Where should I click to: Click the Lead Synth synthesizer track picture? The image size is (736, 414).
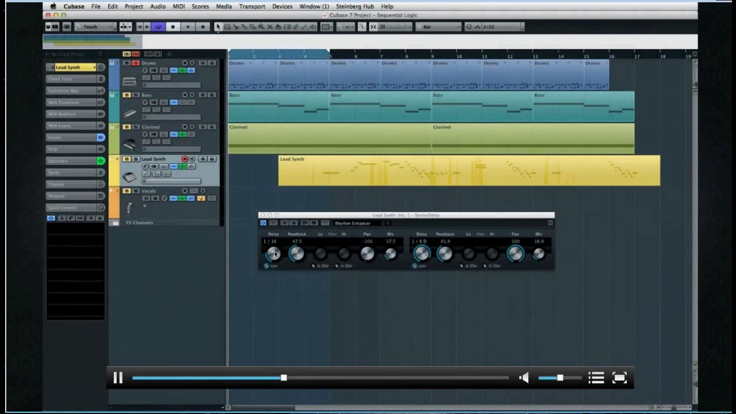point(129,177)
